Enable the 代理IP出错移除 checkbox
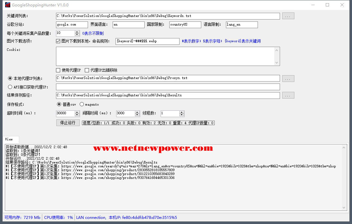Screen dimensions: 352x224 pos(87,70)
